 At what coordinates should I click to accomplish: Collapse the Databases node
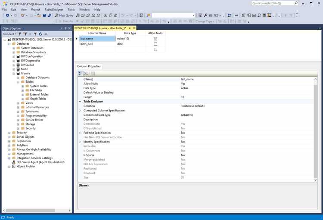(x=9, y=44)
